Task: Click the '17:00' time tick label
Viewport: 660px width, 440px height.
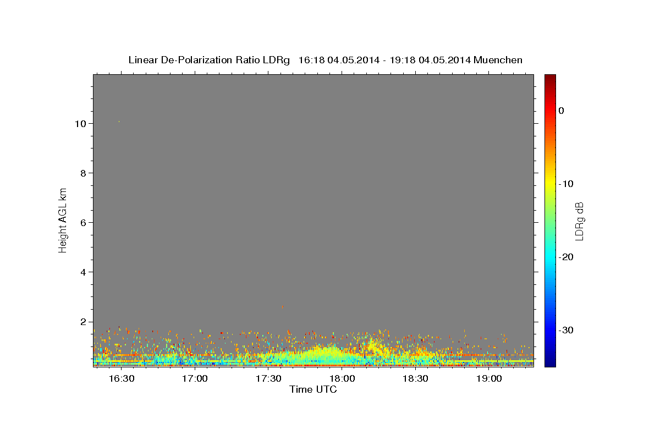Action: click(x=195, y=379)
